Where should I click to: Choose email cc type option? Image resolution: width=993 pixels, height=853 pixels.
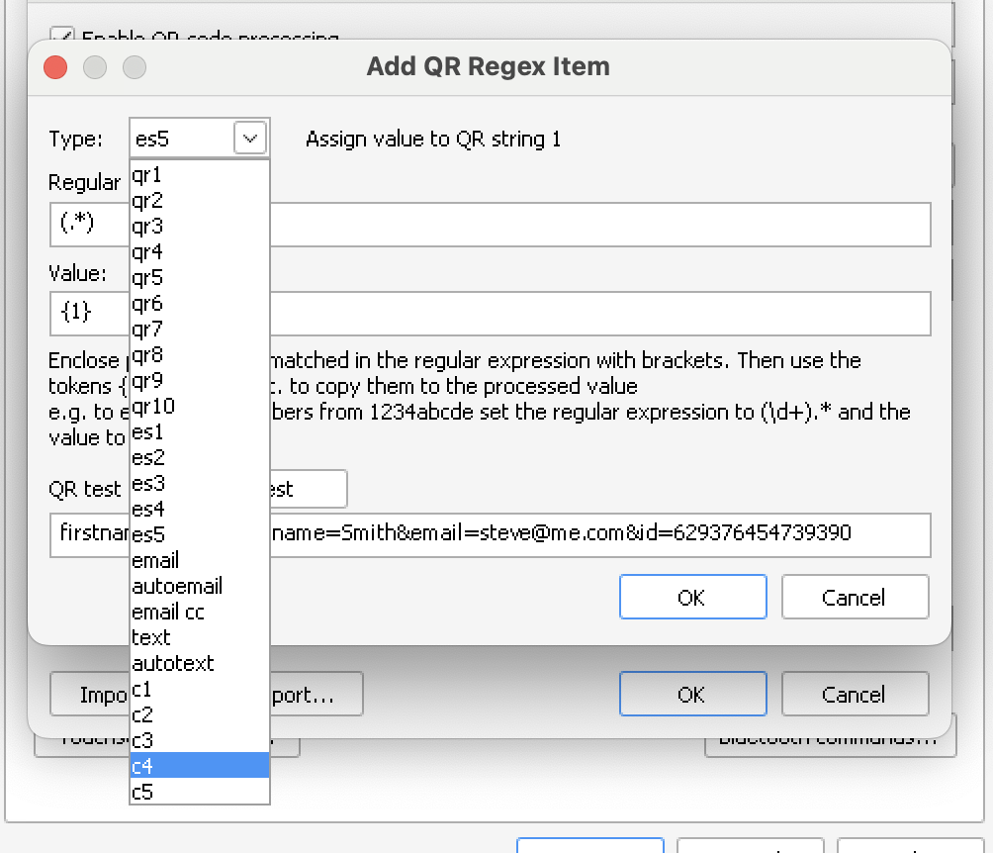pyautogui.click(x=168, y=613)
